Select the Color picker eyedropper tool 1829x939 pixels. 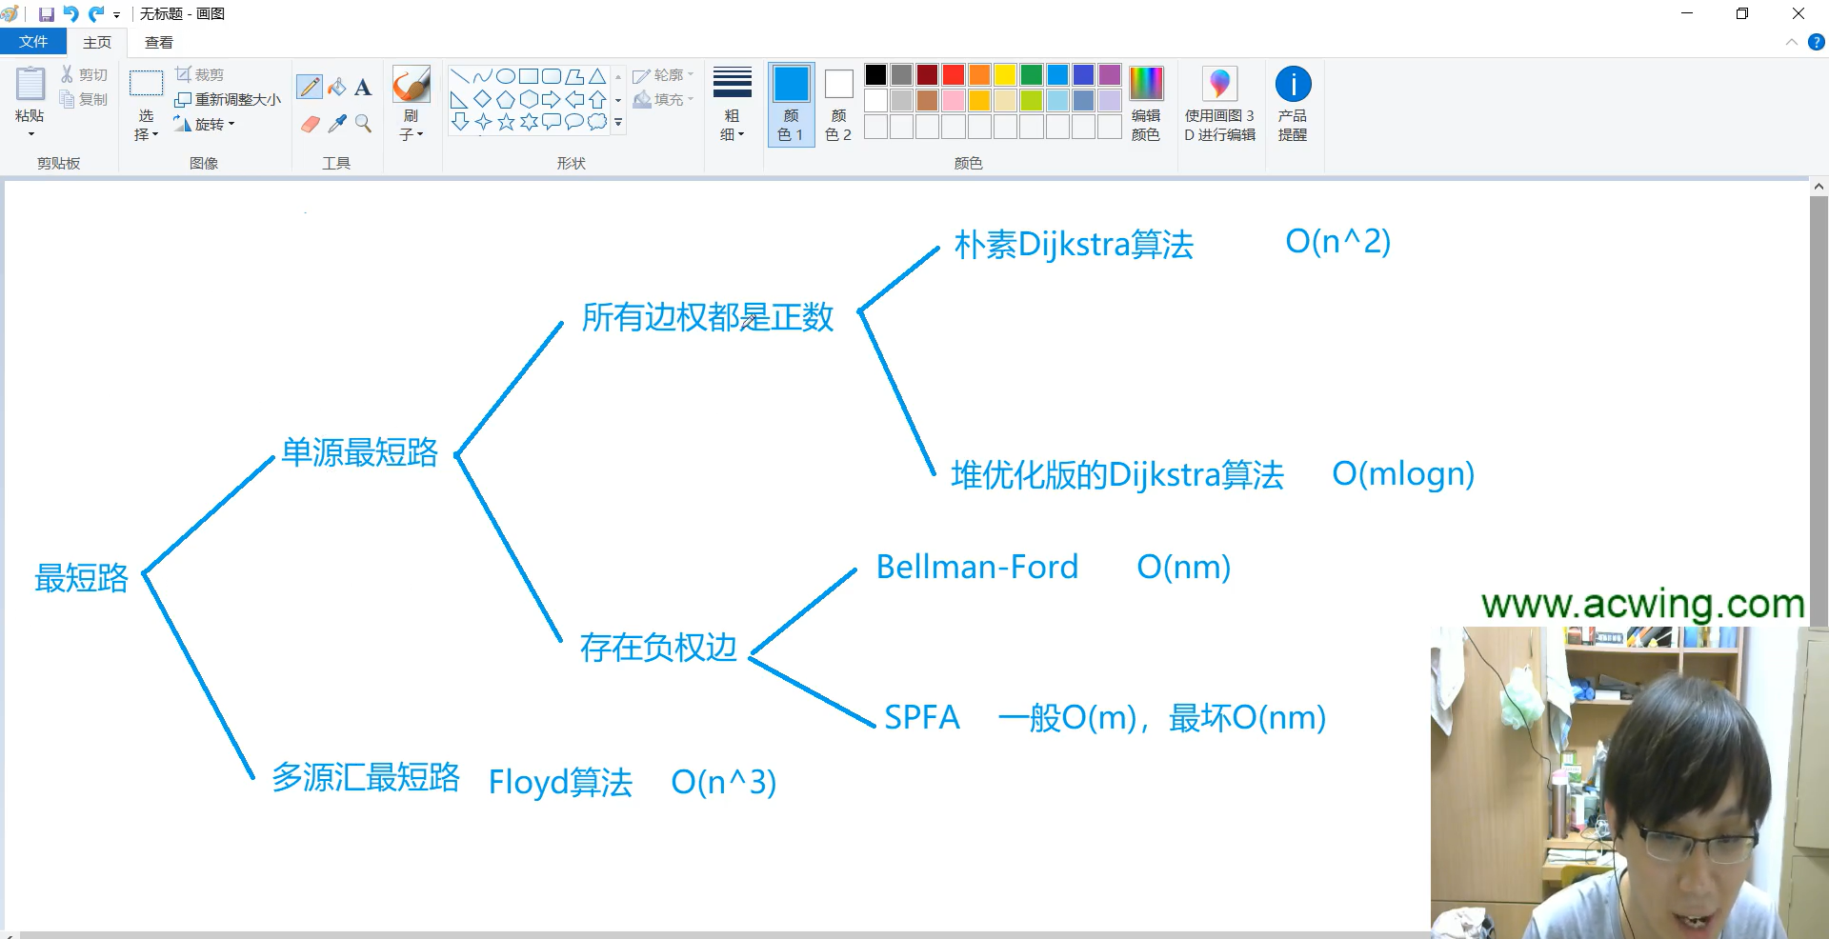click(x=336, y=123)
